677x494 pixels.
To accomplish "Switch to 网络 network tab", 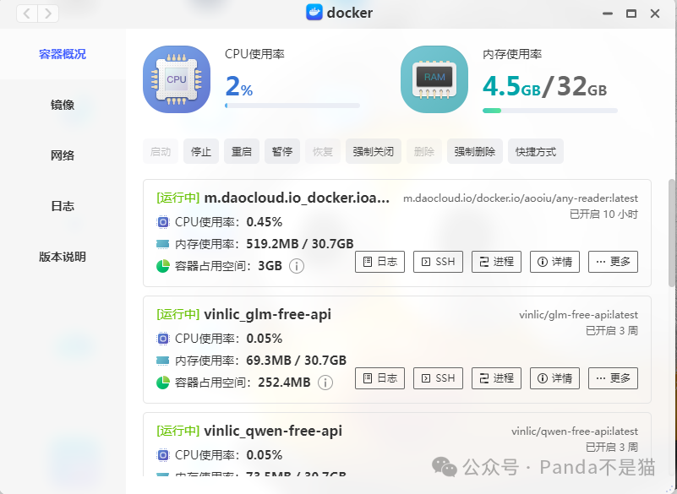I will [63, 155].
